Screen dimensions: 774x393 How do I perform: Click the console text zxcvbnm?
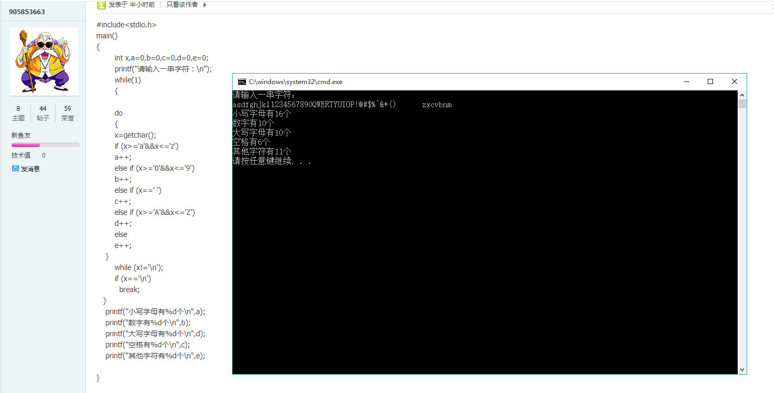tap(437, 105)
